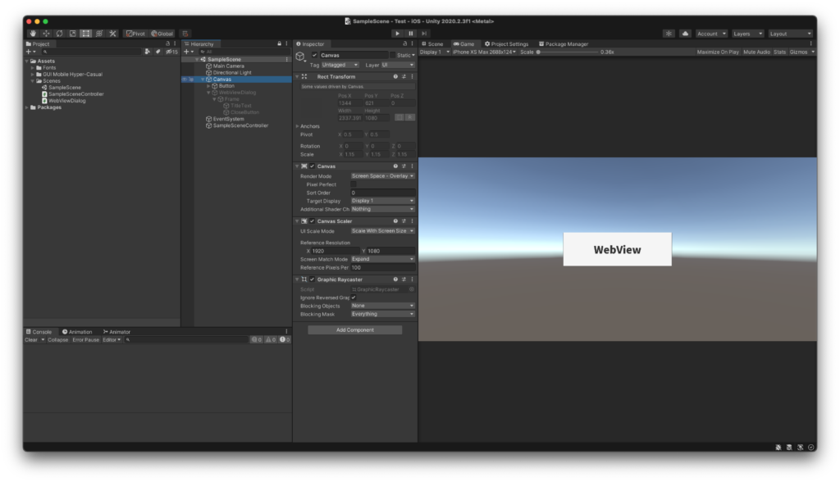Image resolution: width=840 pixels, height=482 pixels.
Task: Toggle the Static checkbox
Action: coord(393,55)
